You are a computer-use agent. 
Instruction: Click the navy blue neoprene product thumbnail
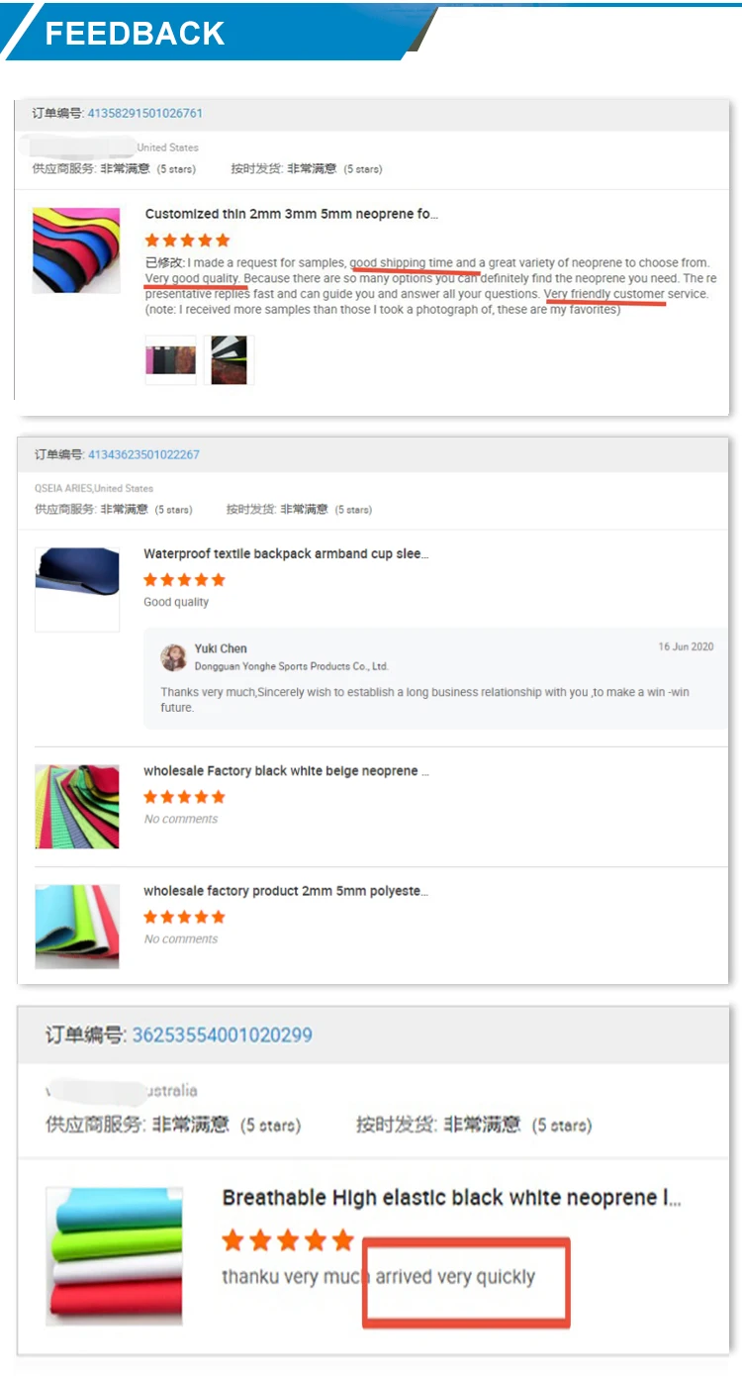pyautogui.click(x=77, y=589)
